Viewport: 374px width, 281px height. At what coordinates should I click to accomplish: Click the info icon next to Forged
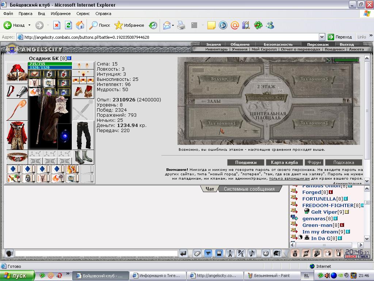[x=331, y=192]
